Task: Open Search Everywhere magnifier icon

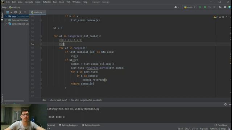Action: point(220,7)
